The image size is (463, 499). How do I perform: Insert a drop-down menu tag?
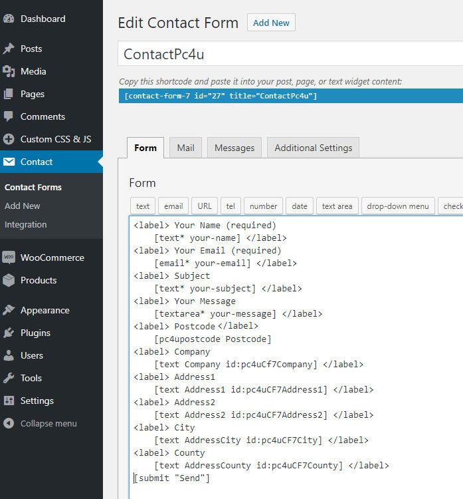click(398, 206)
